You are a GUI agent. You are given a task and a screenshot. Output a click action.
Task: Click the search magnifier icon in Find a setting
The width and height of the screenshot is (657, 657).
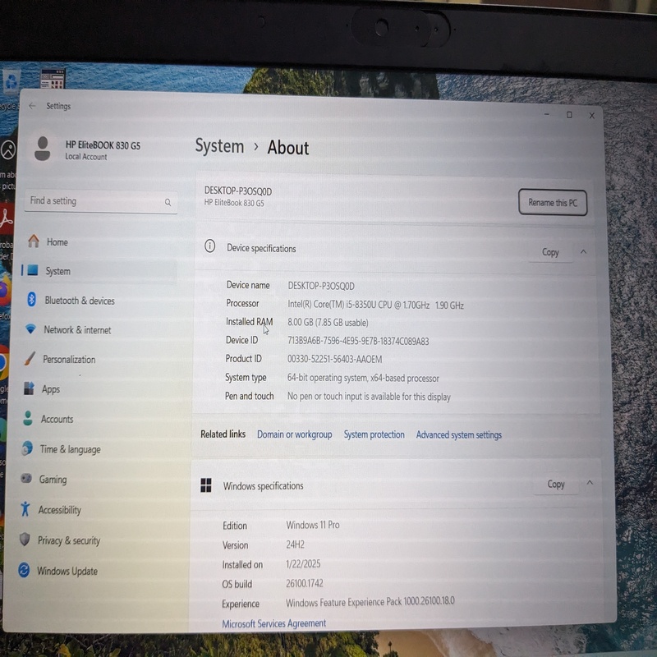coord(168,202)
